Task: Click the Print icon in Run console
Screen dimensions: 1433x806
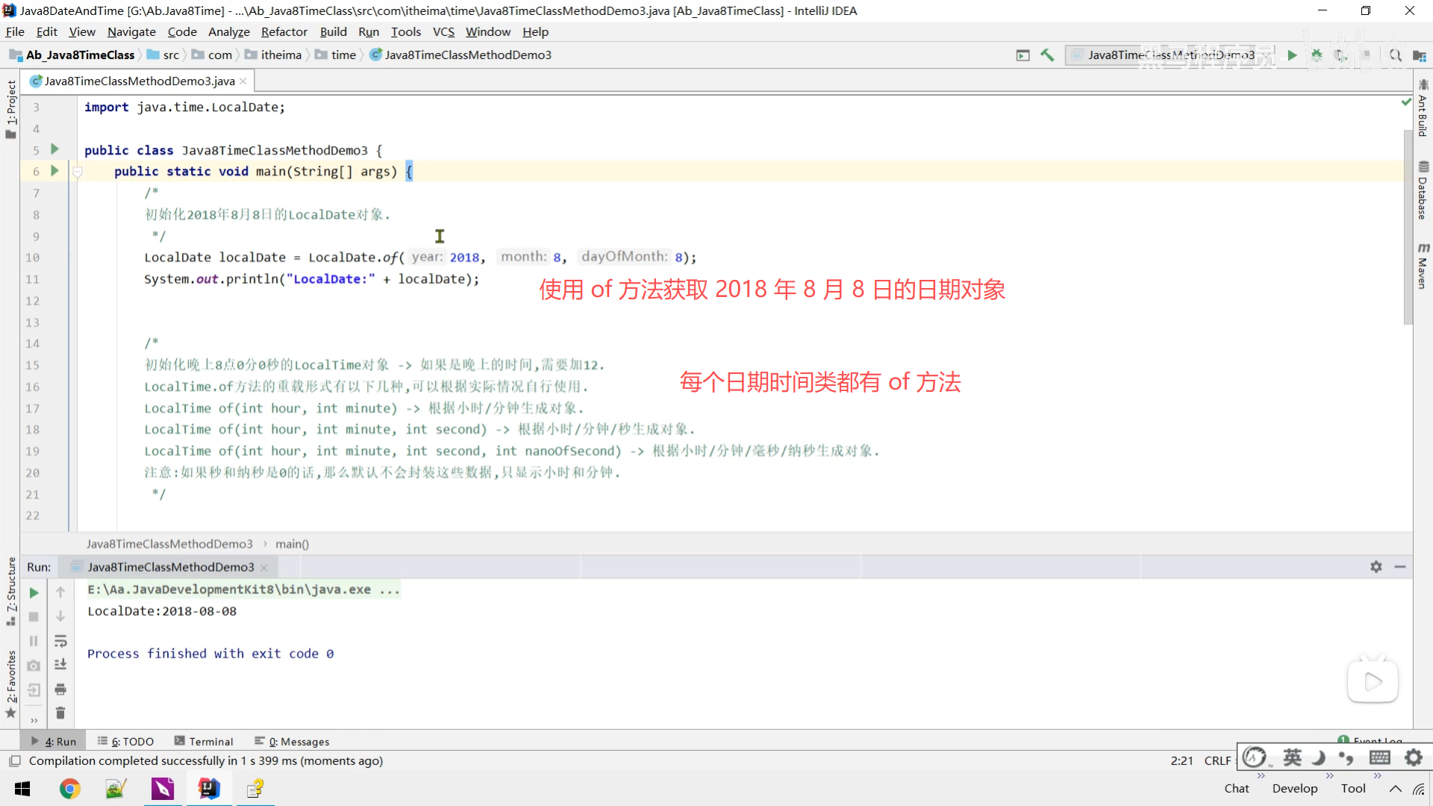Action: (x=60, y=689)
